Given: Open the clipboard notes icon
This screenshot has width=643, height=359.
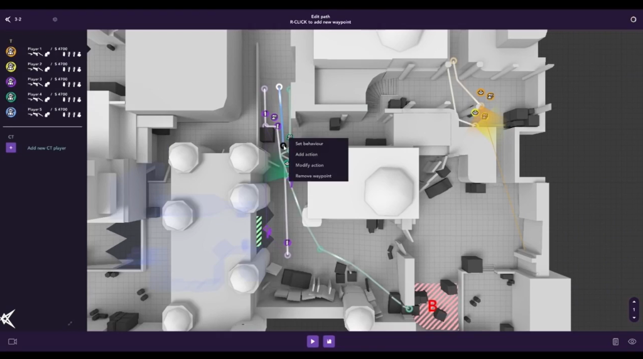Looking at the screenshot, I should (615, 341).
